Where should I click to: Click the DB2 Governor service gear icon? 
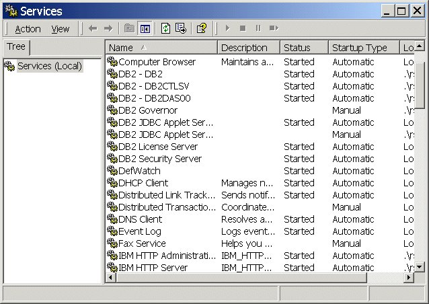tap(112, 110)
